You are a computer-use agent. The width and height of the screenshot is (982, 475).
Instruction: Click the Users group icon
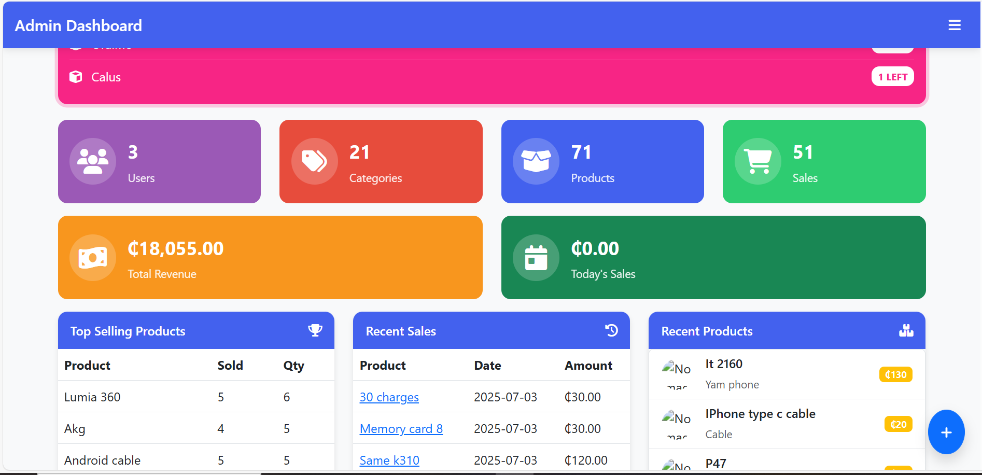[x=93, y=161]
